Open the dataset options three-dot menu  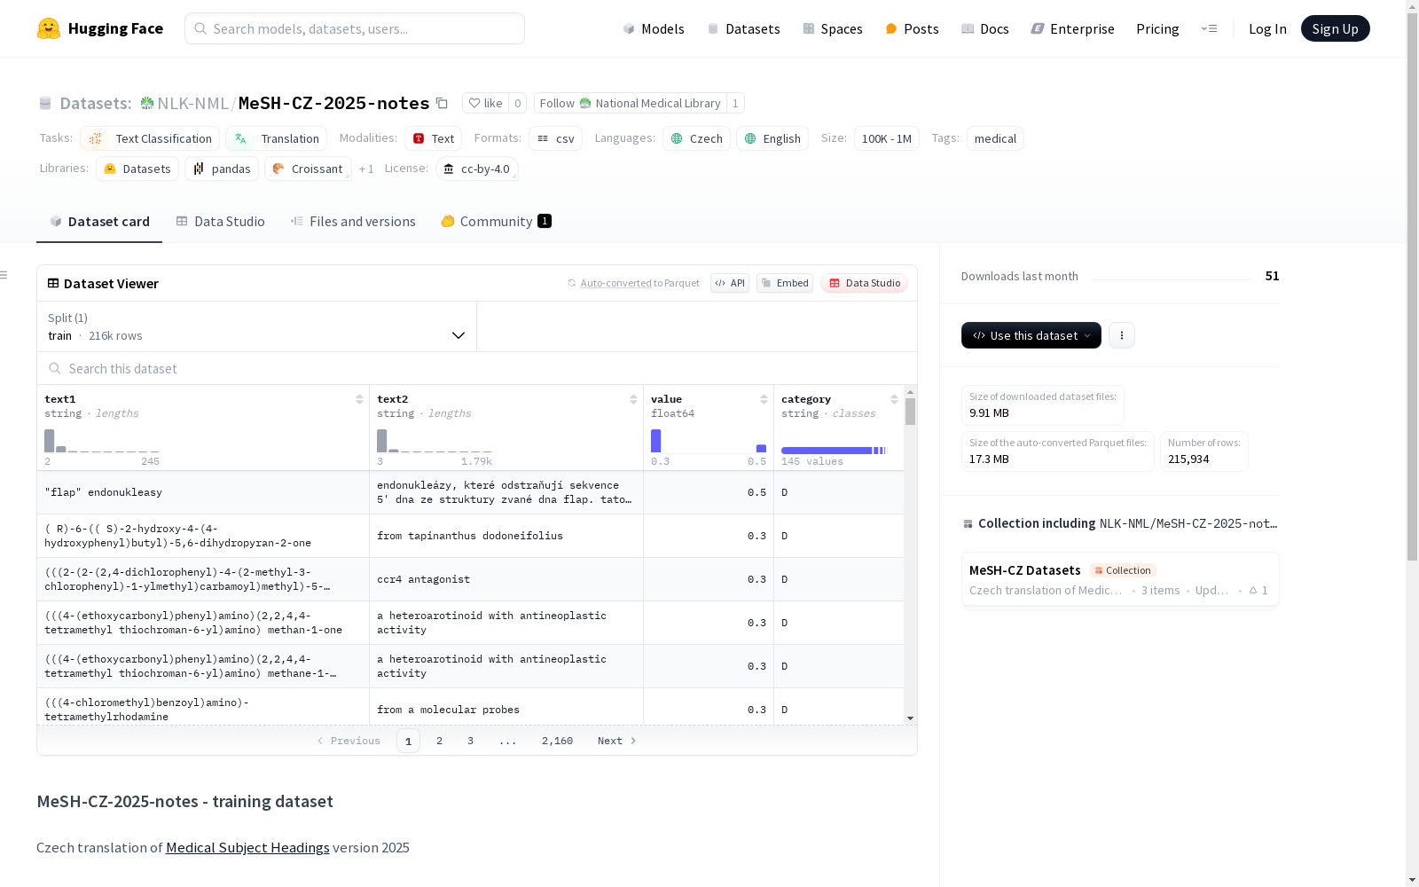pyautogui.click(x=1122, y=335)
